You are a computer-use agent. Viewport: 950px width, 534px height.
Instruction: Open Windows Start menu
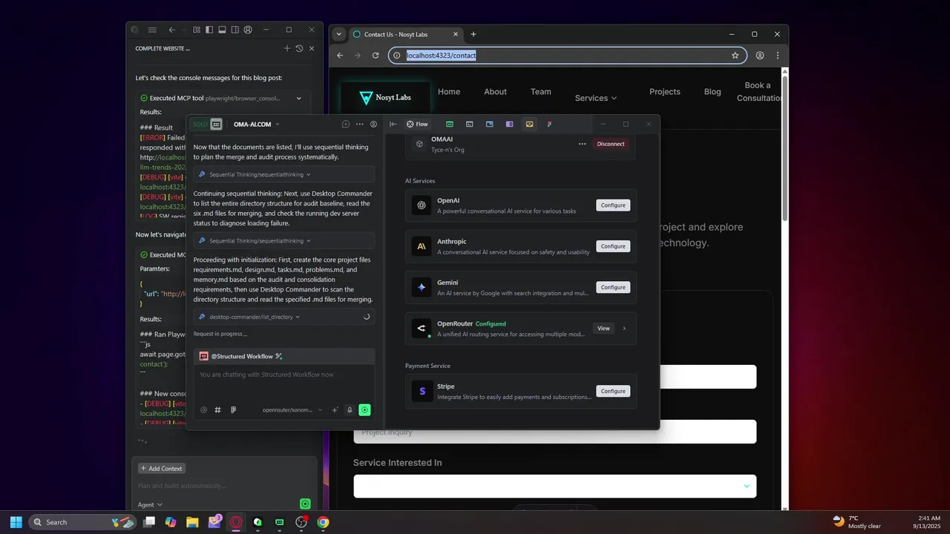[x=16, y=522]
